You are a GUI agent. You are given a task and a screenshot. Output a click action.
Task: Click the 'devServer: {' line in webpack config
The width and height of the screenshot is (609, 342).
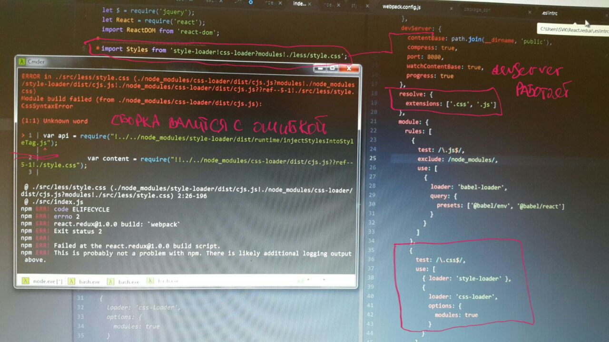point(422,28)
